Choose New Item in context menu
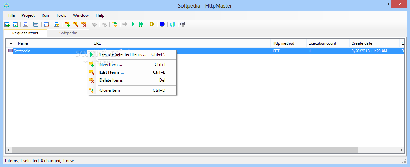The width and height of the screenshot is (410, 167). 132,65
